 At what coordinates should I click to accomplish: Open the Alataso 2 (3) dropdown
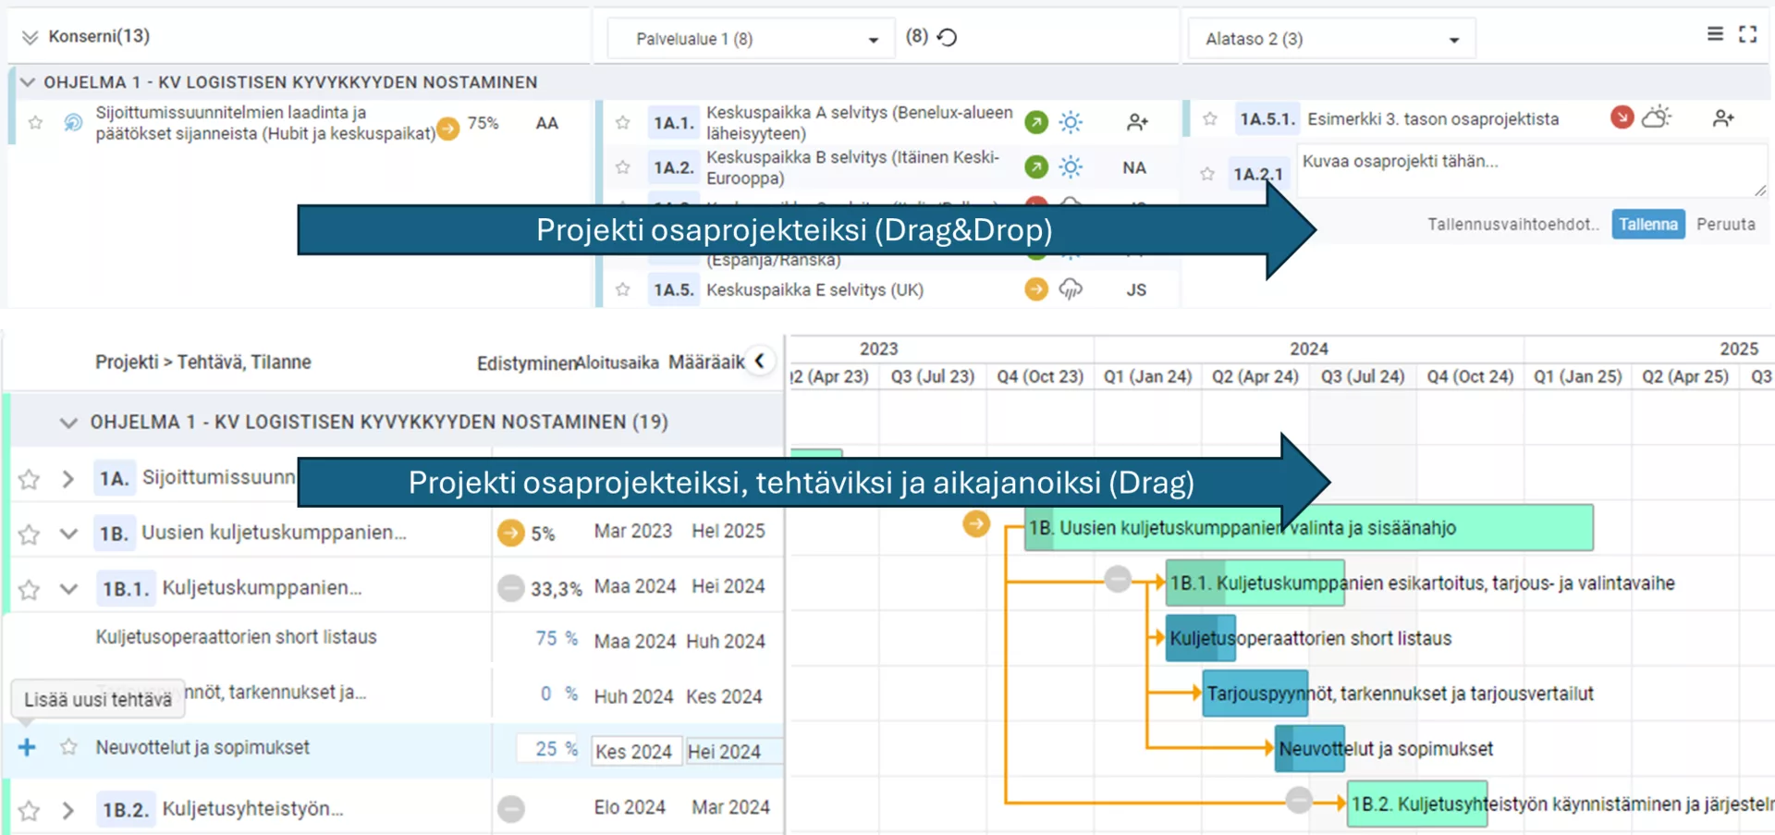pyautogui.click(x=1331, y=39)
